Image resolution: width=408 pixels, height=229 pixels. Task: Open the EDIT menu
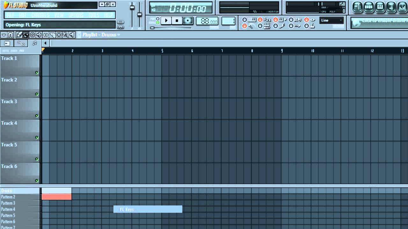23,15
